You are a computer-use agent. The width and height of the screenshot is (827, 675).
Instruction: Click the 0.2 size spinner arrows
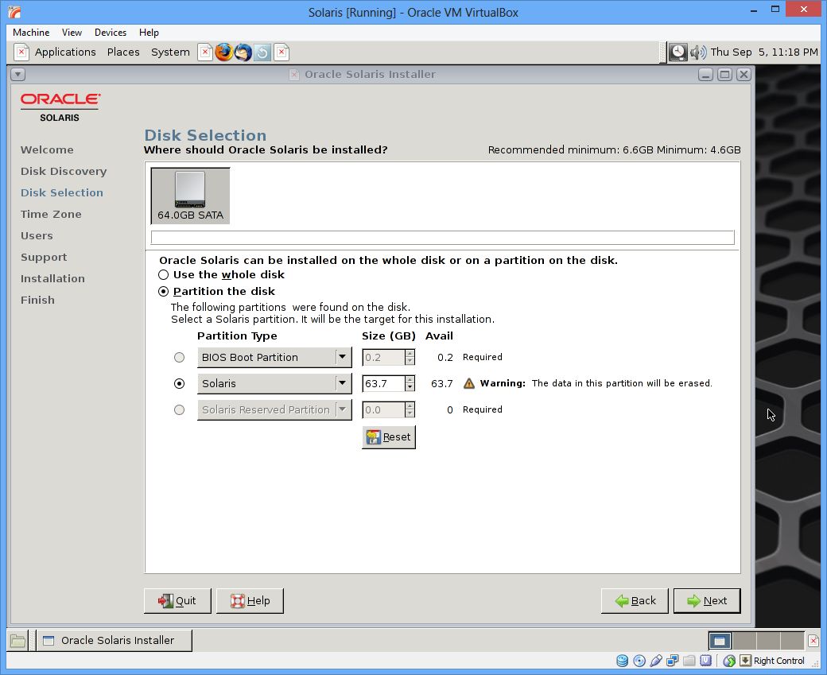[x=410, y=358]
